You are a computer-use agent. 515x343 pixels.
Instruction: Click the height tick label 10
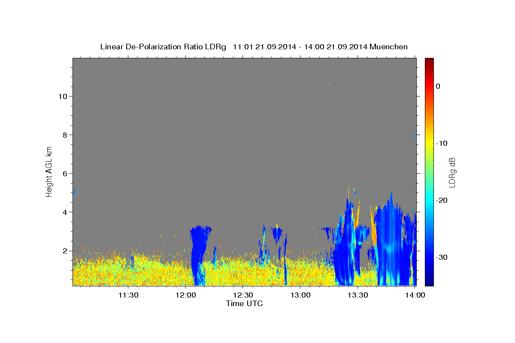(x=63, y=96)
